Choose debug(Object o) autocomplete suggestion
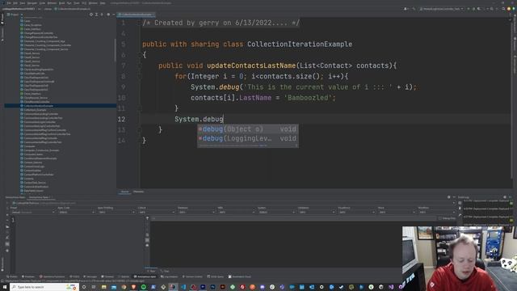 [248, 129]
